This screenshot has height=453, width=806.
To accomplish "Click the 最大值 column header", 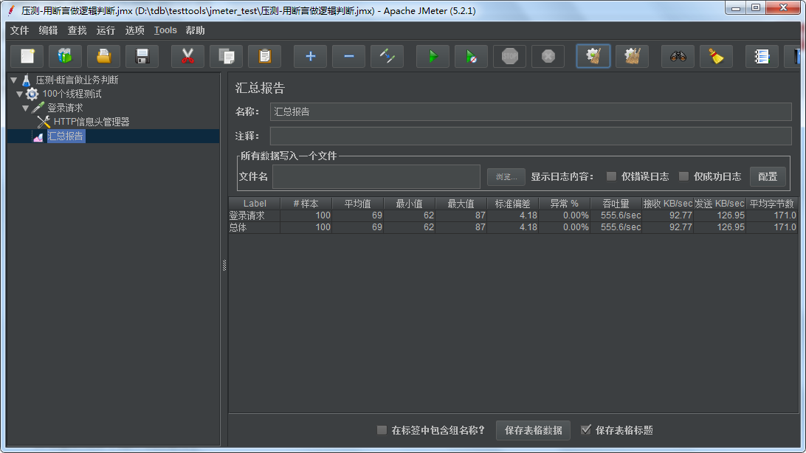I will point(461,204).
